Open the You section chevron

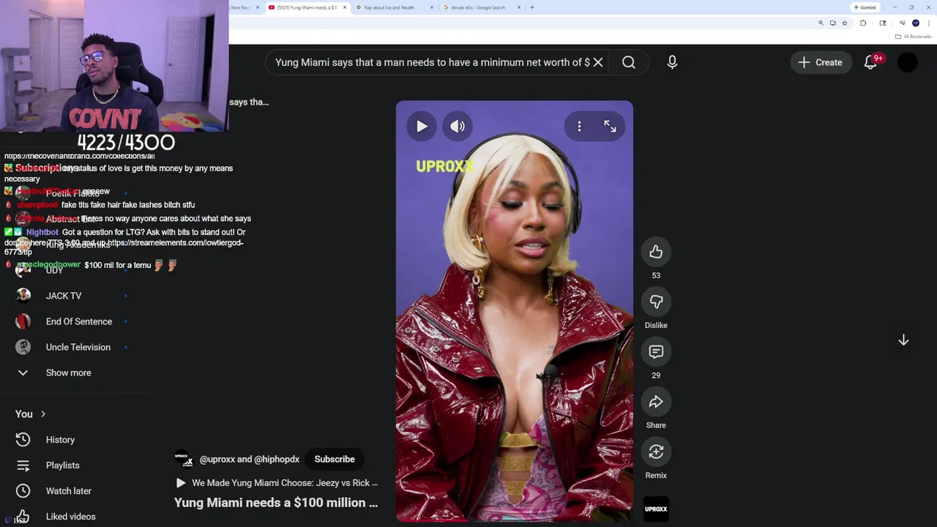click(x=42, y=414)
